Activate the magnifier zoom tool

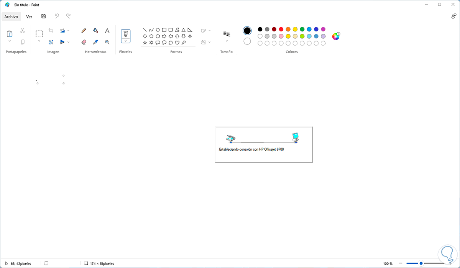(107, 42)
